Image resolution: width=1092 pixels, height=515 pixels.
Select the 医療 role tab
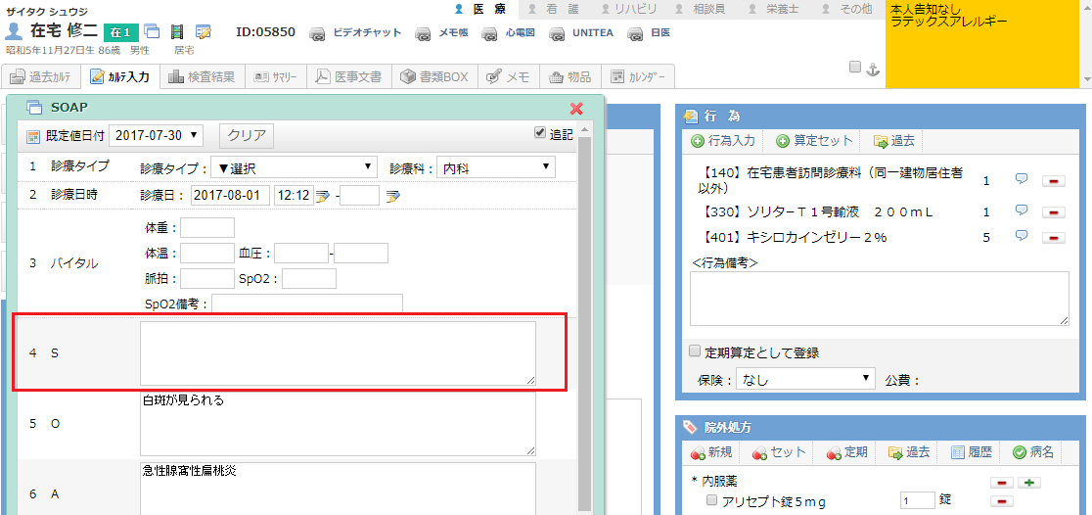click(479, 9)
